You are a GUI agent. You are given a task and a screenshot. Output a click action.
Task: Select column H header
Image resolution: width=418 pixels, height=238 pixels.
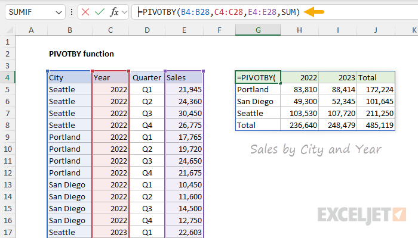tap(299, 30)
